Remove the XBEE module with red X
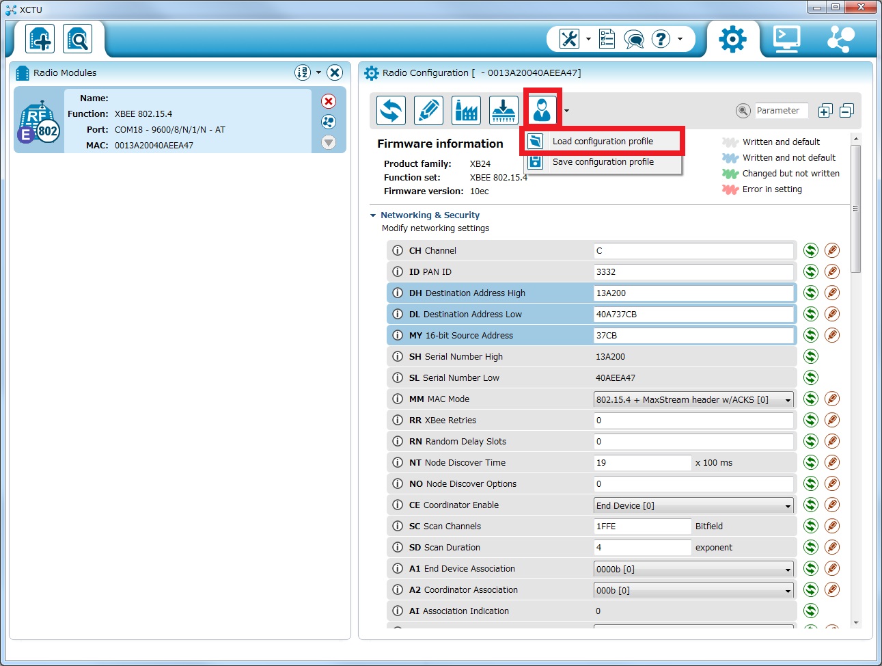The width and height of the screenshot is (882, 666). point(329,101)
